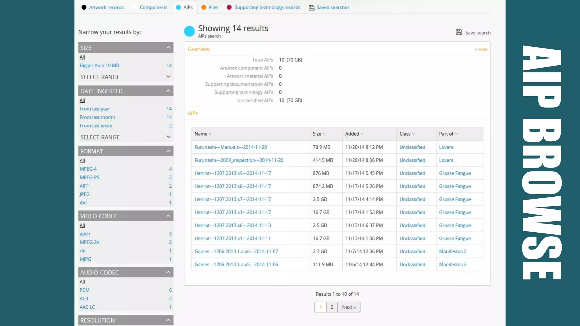Image resolution: width=580 pixels, height=326 pixels.
Task: Click the orange Files dot icon
Action: (x=204, y=7)
